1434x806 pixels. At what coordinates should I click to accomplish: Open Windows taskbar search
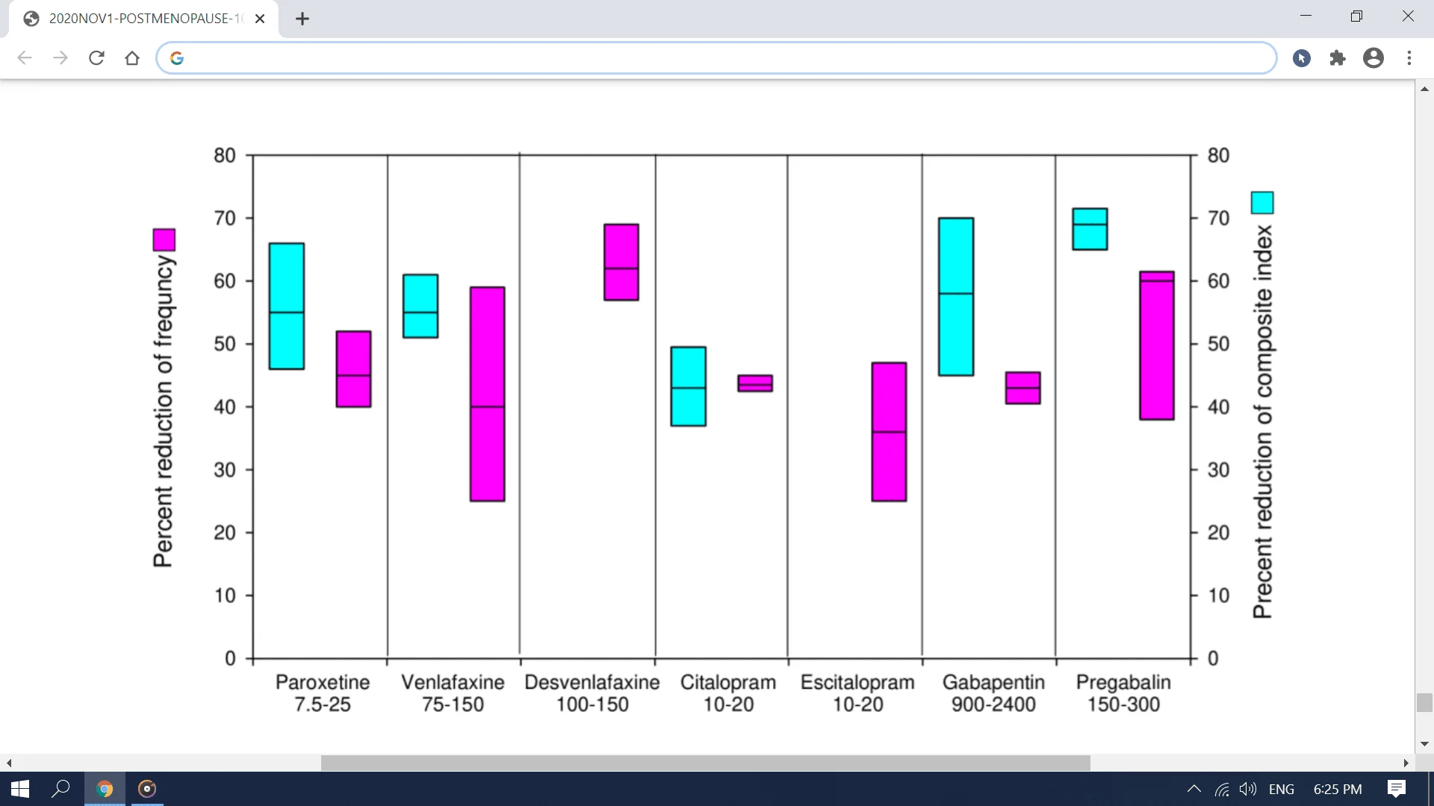click(x=60, y=789)
